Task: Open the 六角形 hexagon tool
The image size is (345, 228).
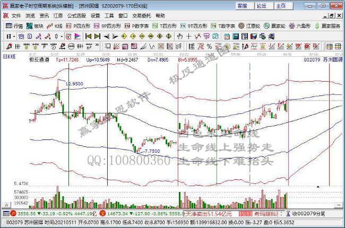Action: 300,26
